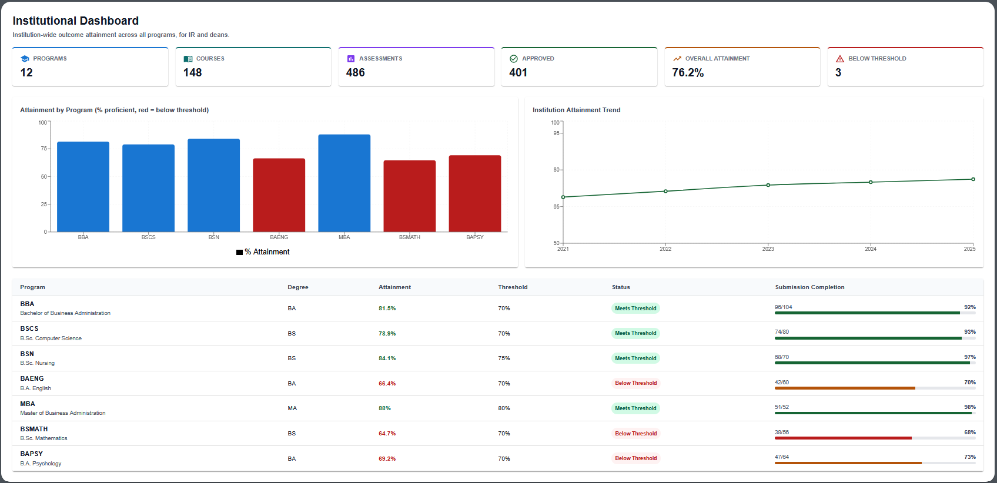Click the 64.7% attainment value

(387, 434)
